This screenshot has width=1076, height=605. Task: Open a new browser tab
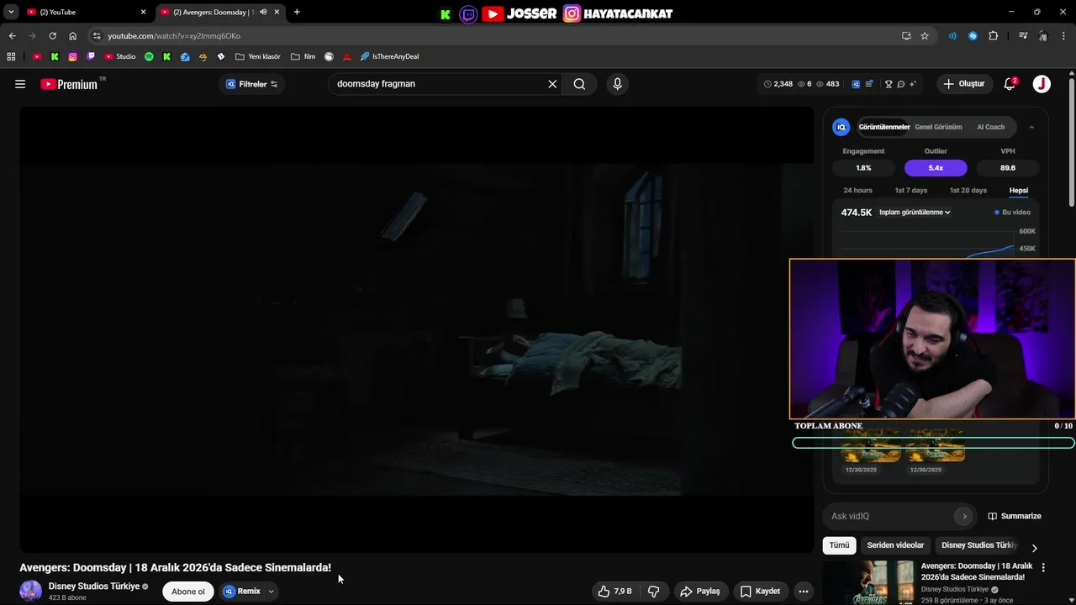click(297, 12)
